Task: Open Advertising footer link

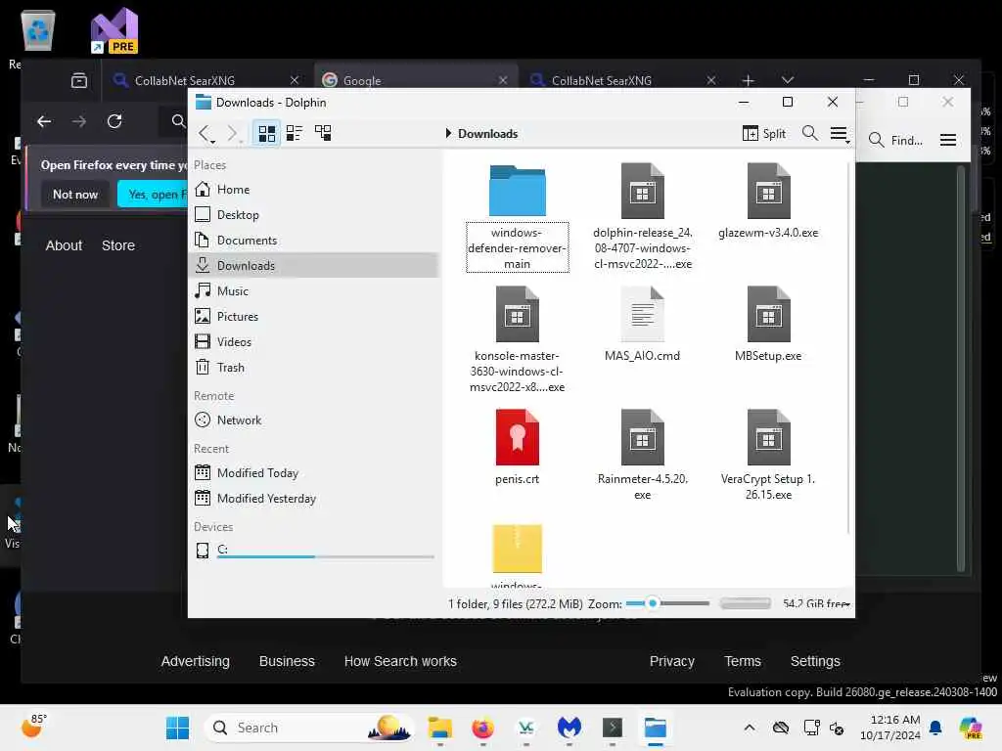Action: [195, 661]
